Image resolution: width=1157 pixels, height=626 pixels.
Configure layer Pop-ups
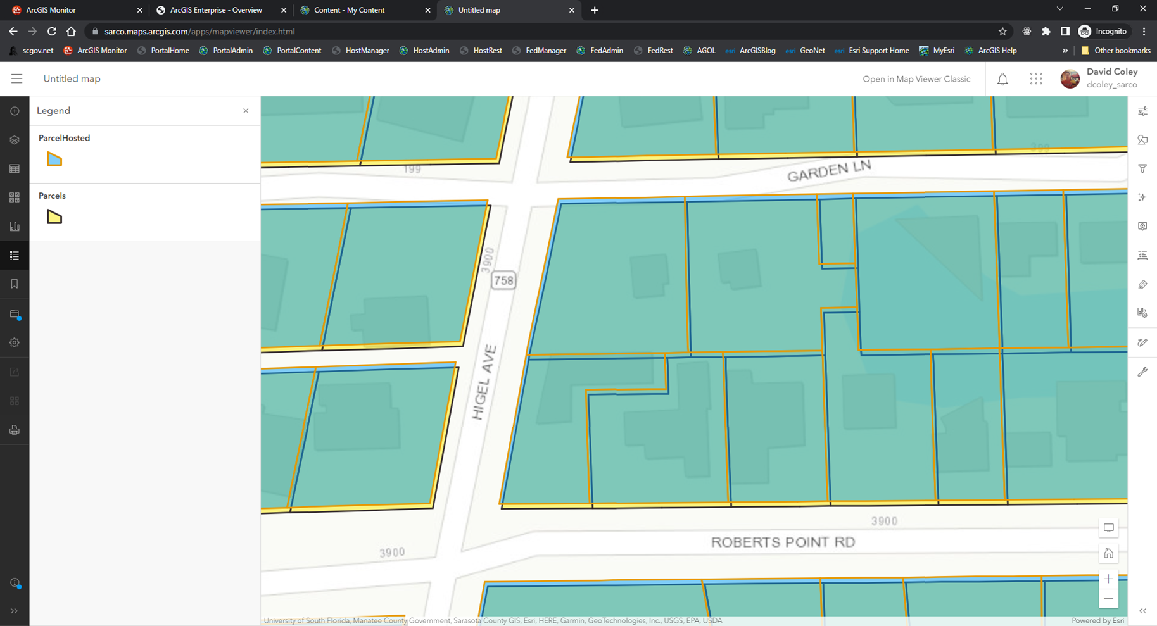click(1143, 226)
